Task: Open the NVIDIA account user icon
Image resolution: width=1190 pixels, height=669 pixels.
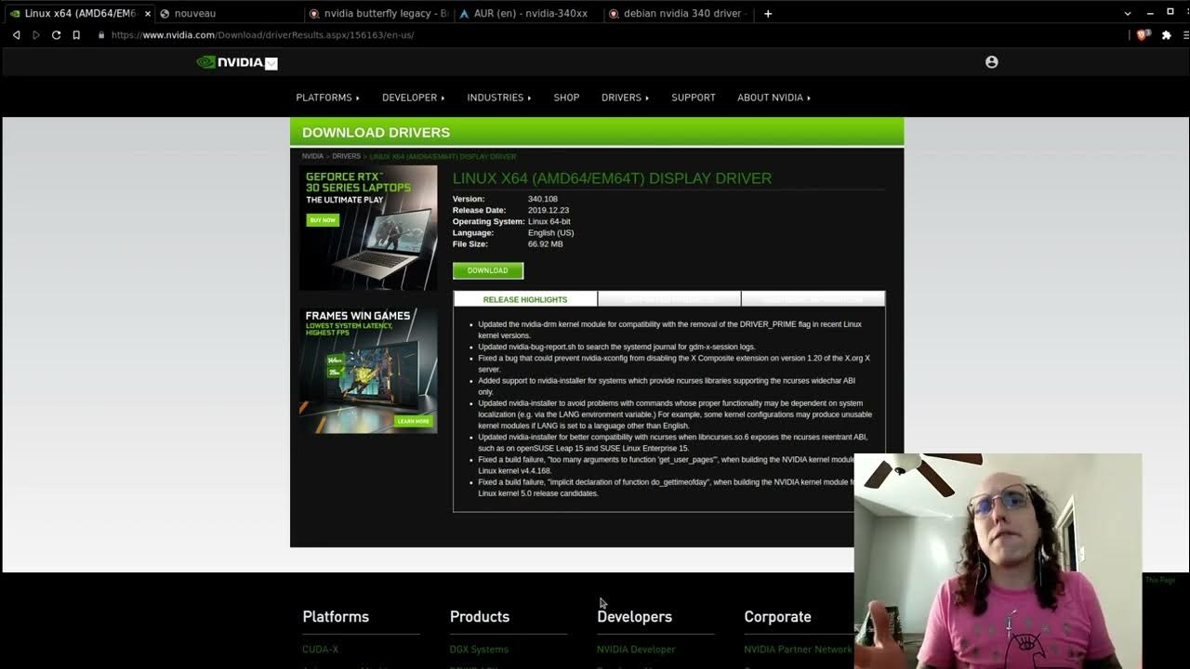Action: (991, 62)
